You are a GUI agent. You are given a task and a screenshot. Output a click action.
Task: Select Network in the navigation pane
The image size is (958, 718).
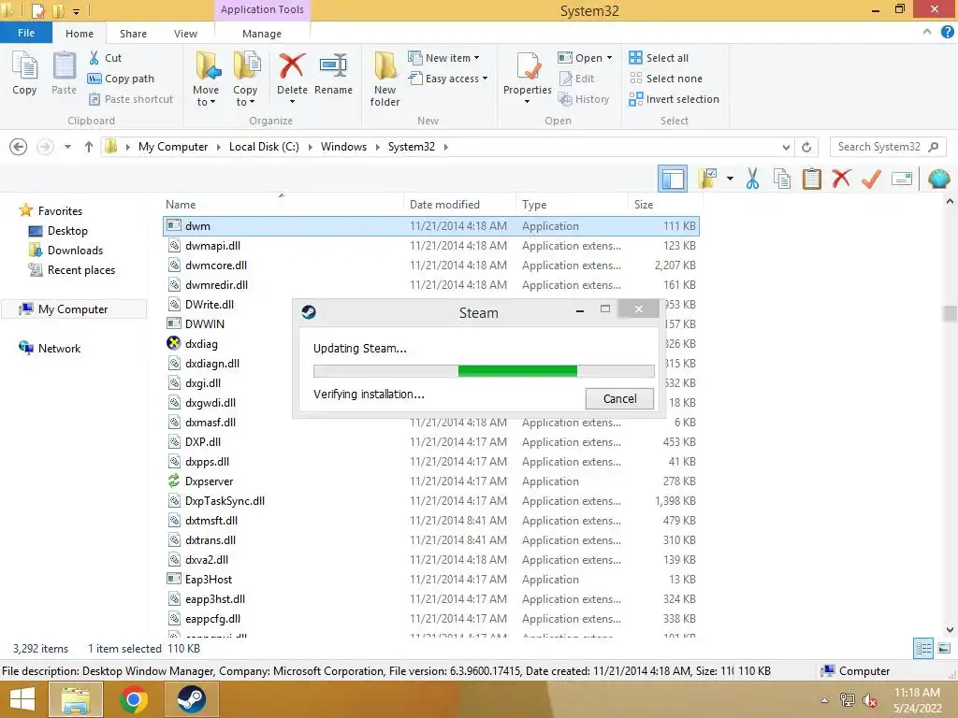(51, 349)
